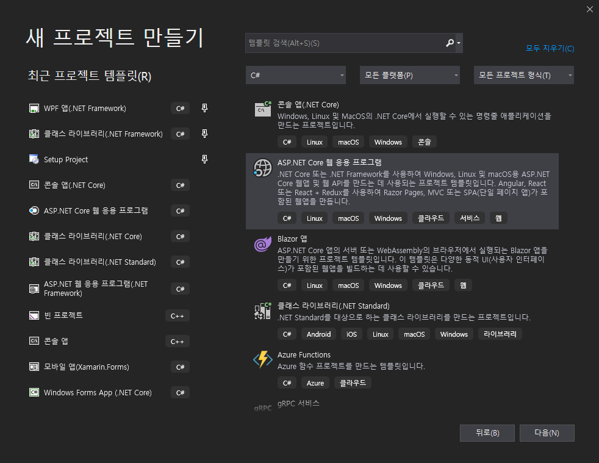Close the new project dialog

590,9
